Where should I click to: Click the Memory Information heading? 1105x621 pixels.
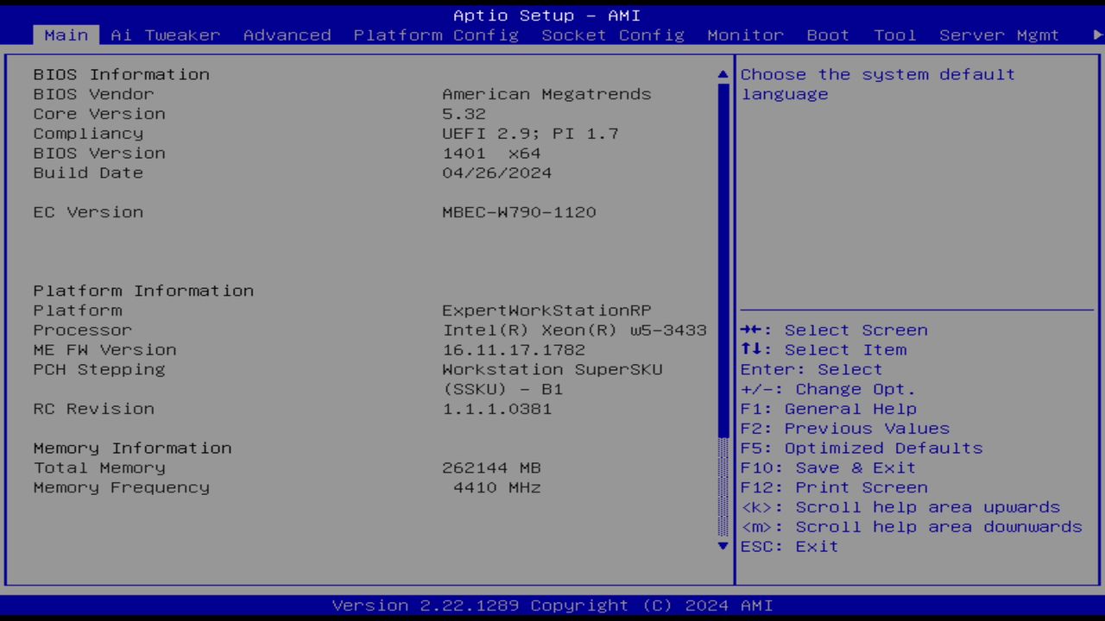tap(133, 448)
